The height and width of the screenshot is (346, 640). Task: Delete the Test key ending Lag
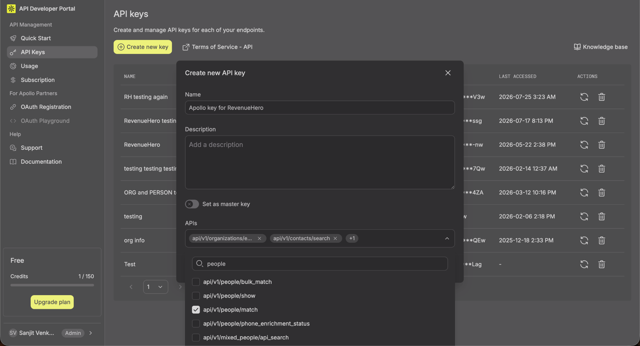click(602, 264)
